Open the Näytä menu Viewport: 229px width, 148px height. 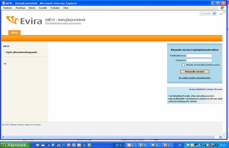[32, 8]
